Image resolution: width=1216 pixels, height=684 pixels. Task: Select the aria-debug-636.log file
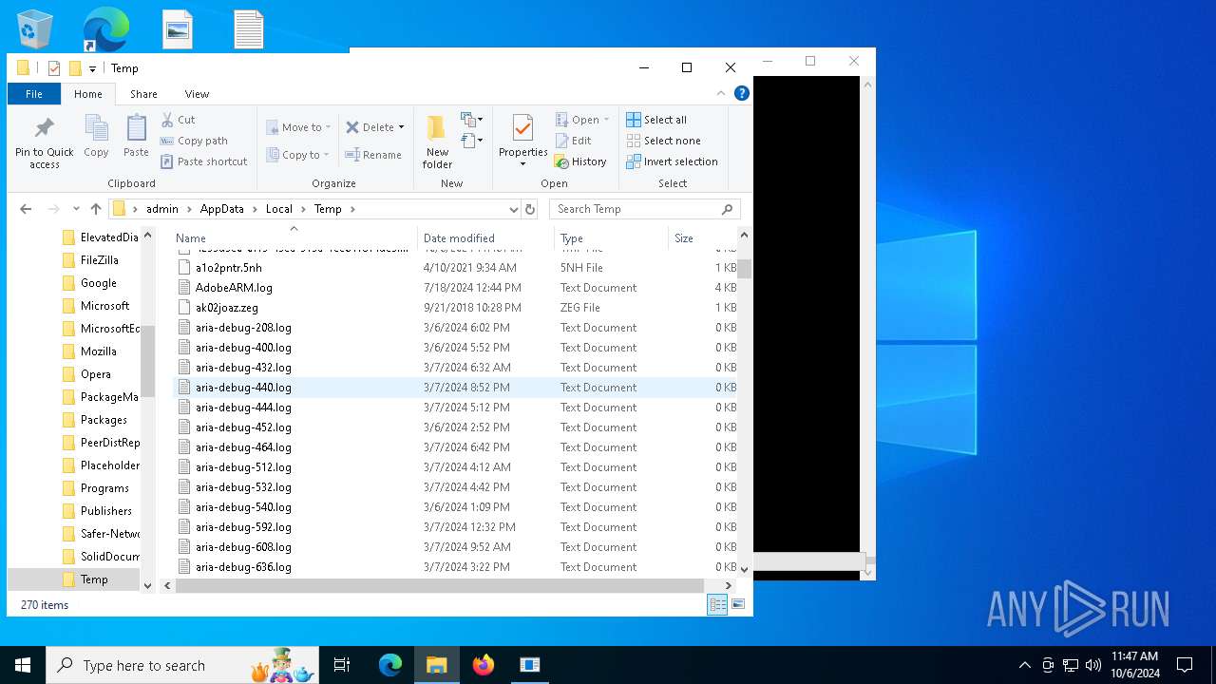click(x=243, y=567)
